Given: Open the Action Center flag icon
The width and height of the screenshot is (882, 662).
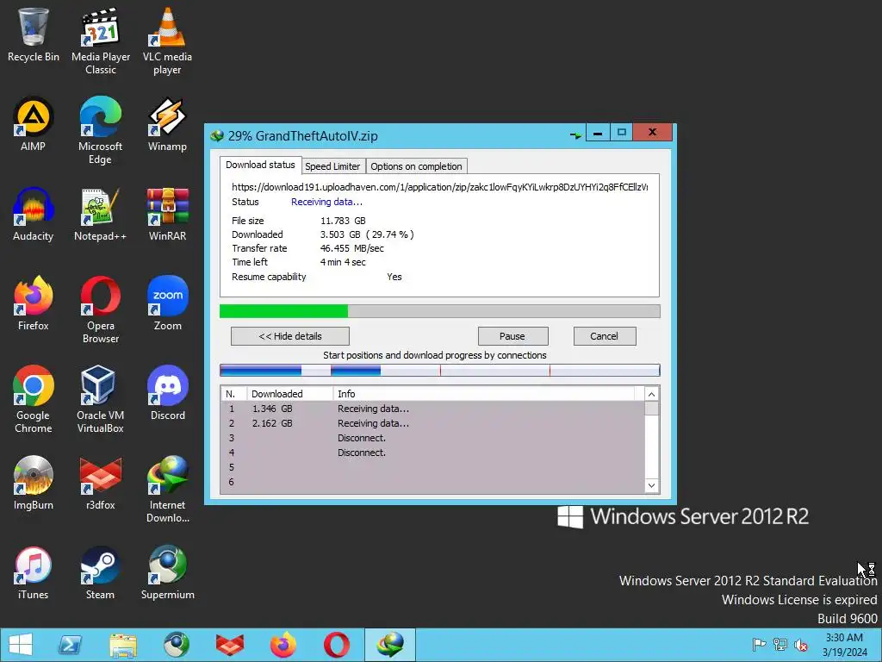Looking at the screenshot, I should 759,645.
